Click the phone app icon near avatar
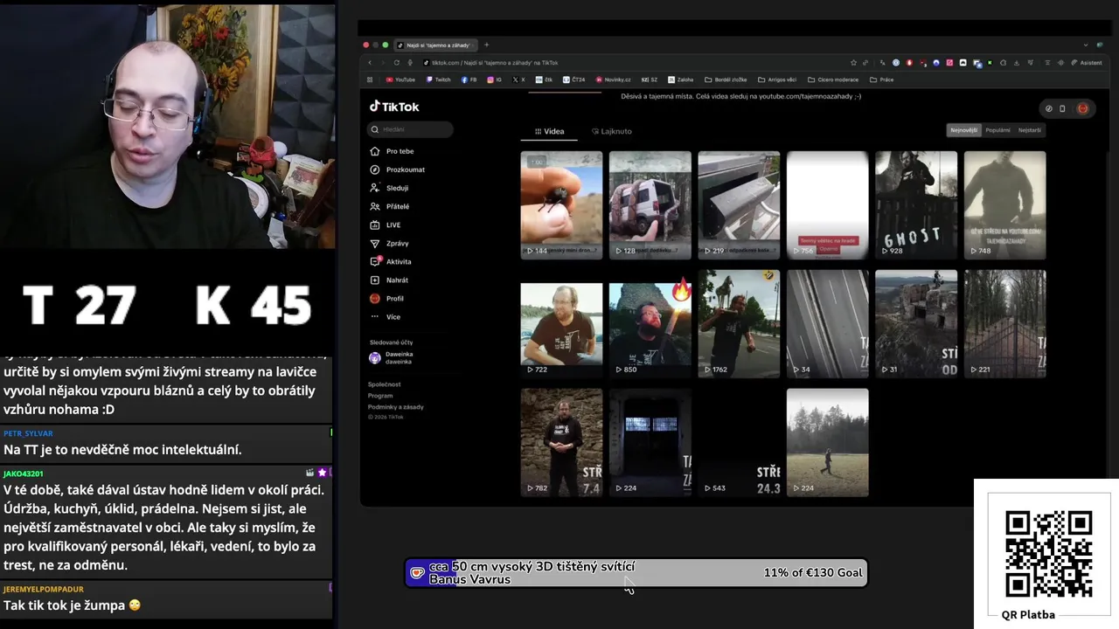Viewport: 1119px width, 629px height. (x=1062, y=108)
